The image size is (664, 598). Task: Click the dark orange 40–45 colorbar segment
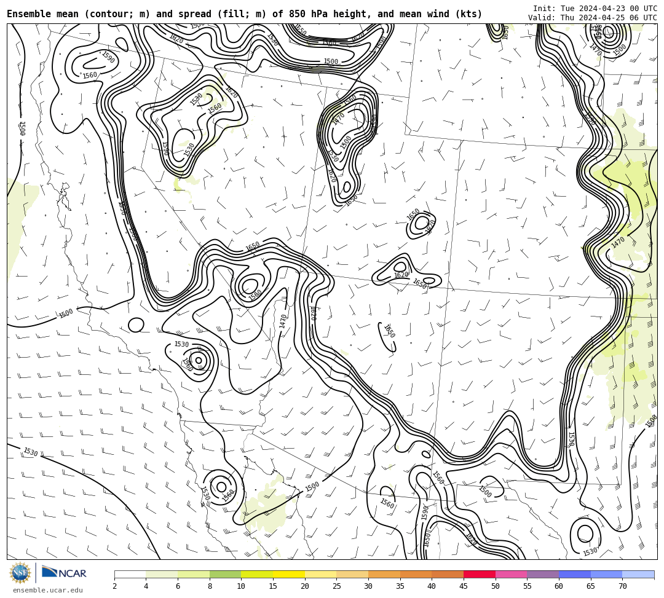pos(448,574)
